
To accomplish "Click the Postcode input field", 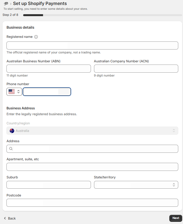I will pos(92,203).
